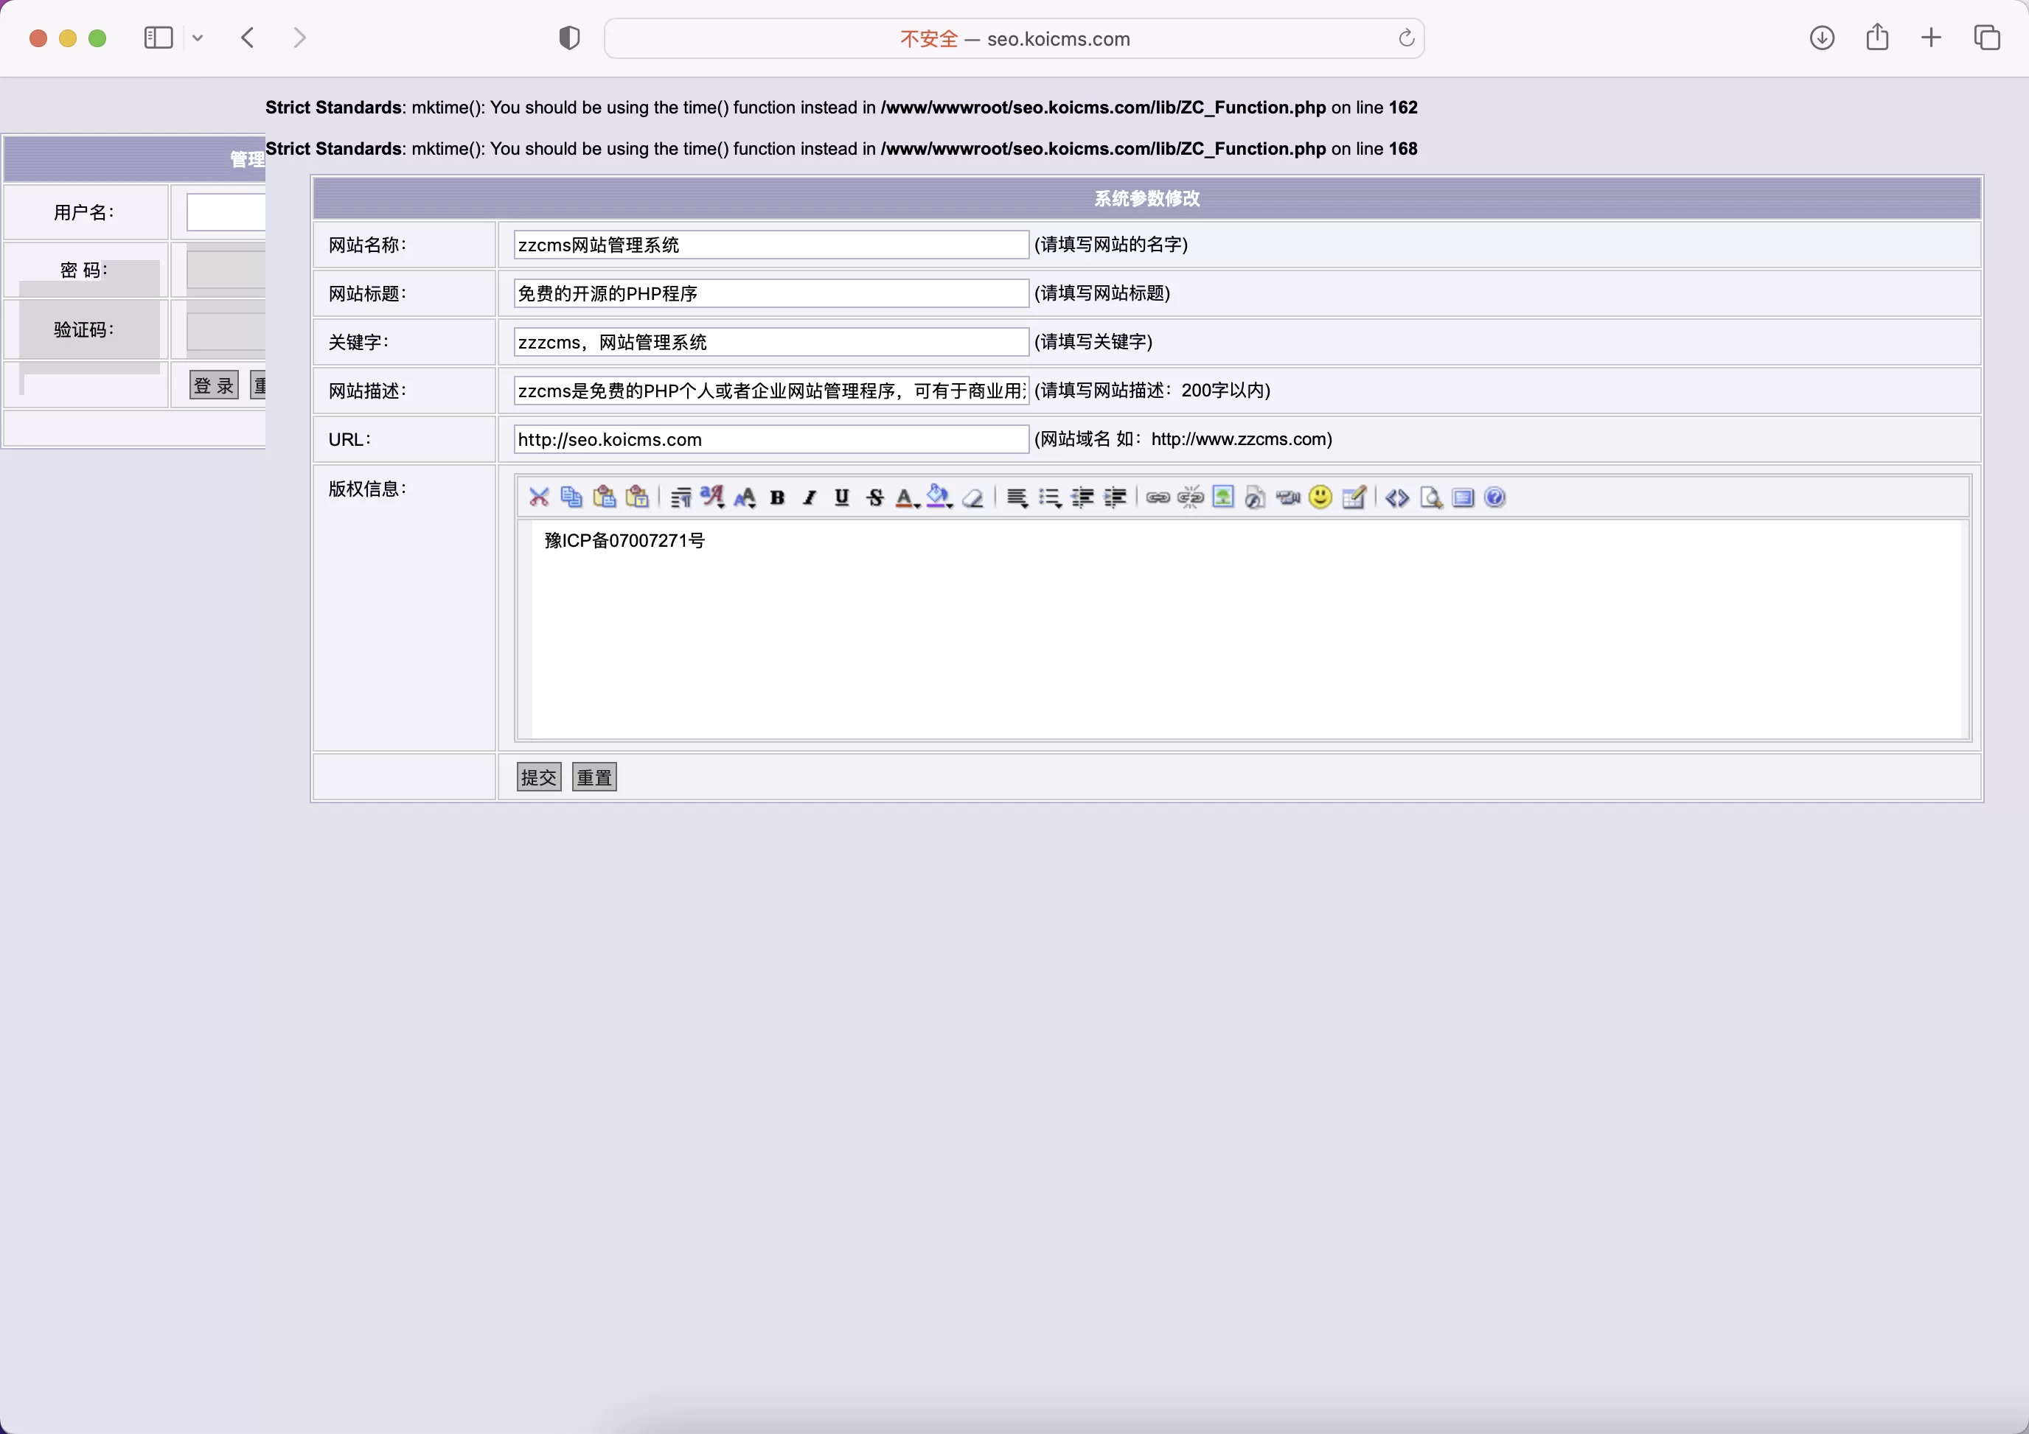The width and height of the screenshot is (2029, 1434).
Task: Click the Paste as plain text icon
Action: [x=637, y=497]
